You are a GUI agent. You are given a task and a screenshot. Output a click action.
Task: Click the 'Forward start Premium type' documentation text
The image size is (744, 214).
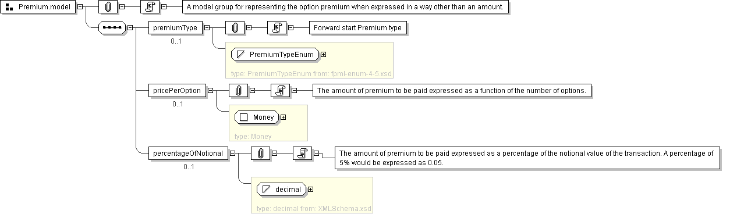coord(357,27)
